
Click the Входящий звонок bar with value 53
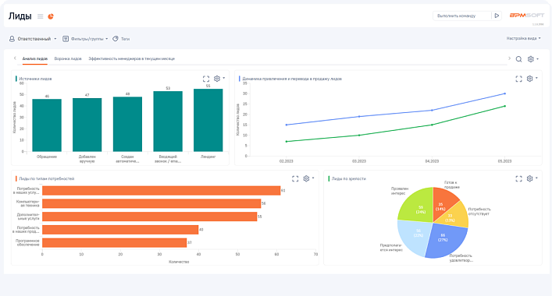(x=168, y=122)
